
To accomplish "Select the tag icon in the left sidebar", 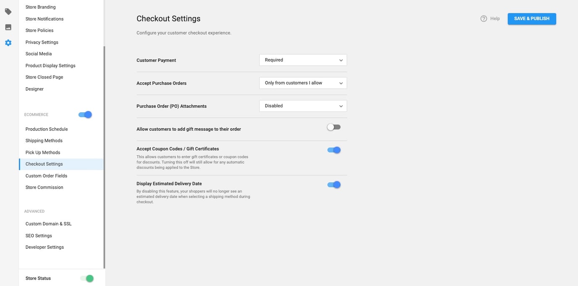I will click(x=8, y=11).
